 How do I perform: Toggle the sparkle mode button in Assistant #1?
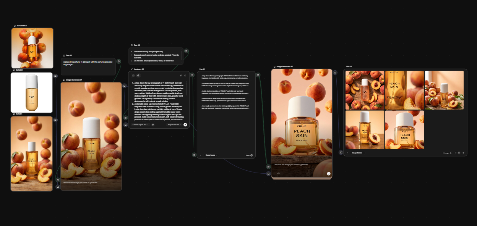coord(138,76)
